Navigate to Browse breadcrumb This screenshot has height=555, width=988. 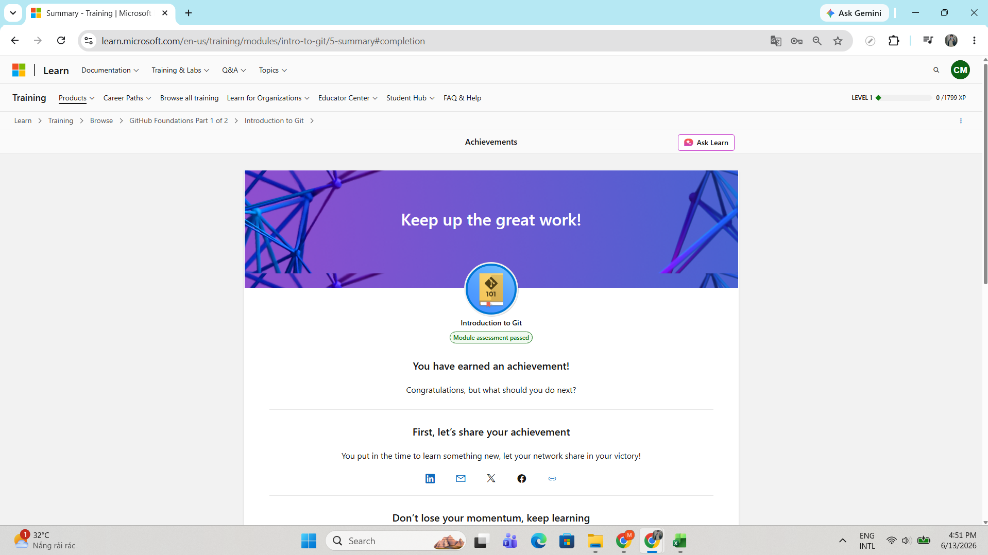(x=101, y=120)
